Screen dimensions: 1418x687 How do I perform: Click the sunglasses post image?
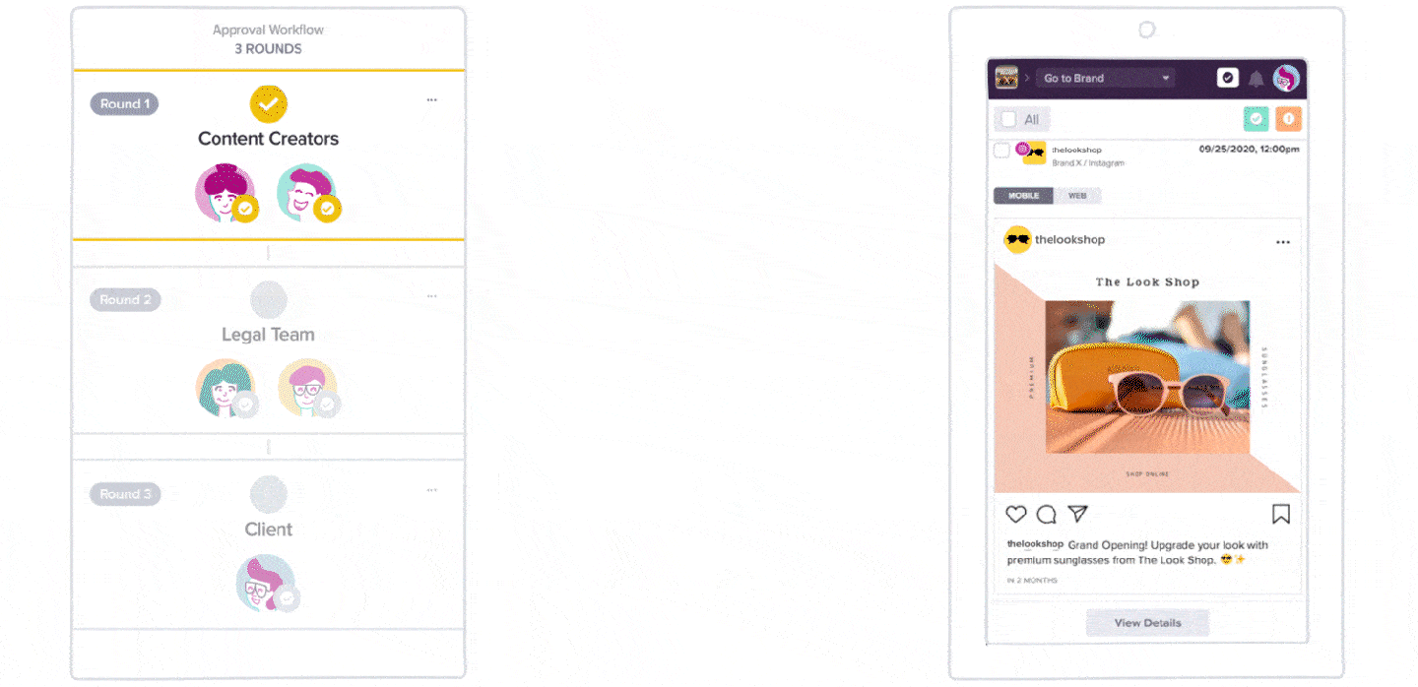pos(1147,377)
